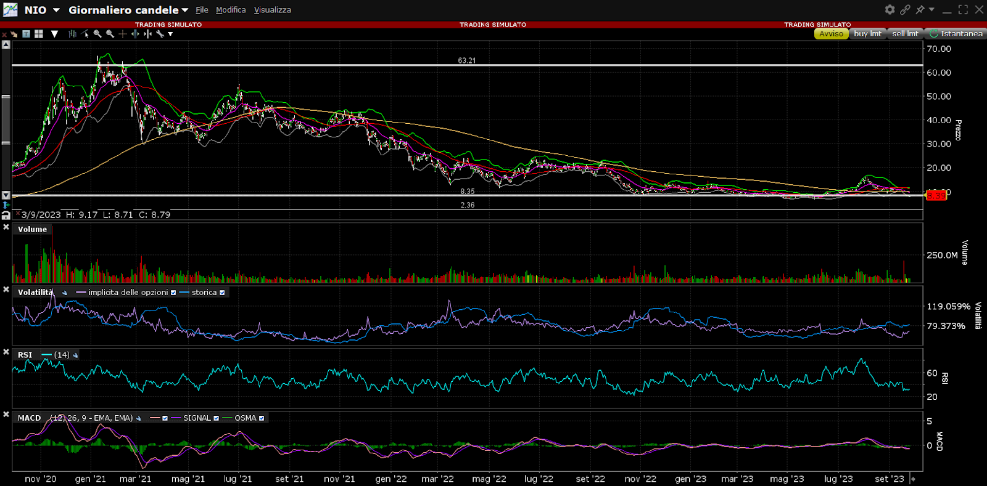Click the chain link window grouping icon
Screen dimensions: 987x486
905,9
